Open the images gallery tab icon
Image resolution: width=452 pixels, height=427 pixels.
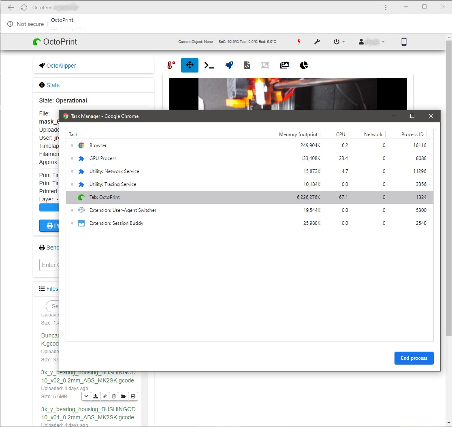284,65
